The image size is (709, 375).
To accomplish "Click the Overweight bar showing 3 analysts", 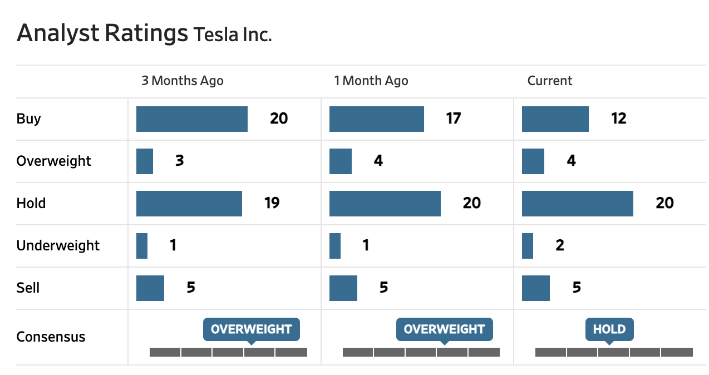I will tap(145, 161).
